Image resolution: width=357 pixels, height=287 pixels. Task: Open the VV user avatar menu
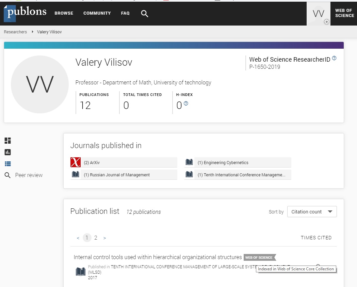coord(318,13)
